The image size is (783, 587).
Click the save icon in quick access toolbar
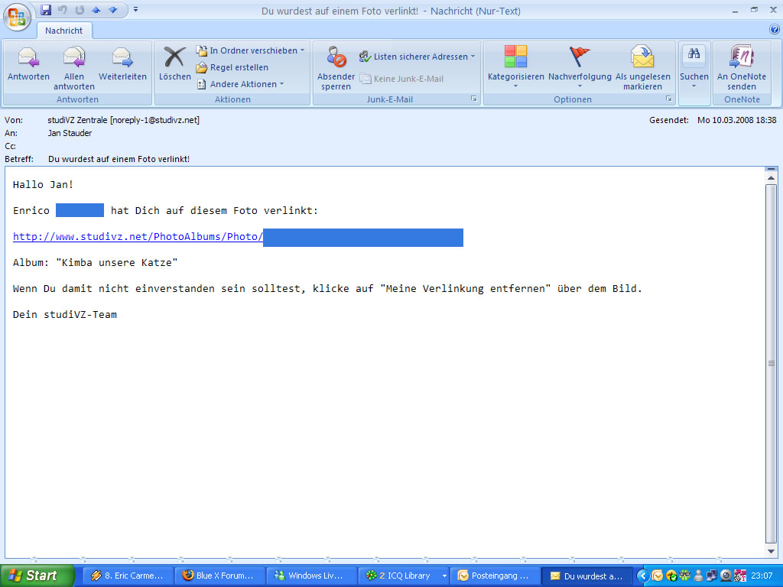pos(46,10)
